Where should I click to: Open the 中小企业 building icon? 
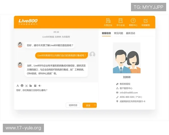tap(121, 21)
